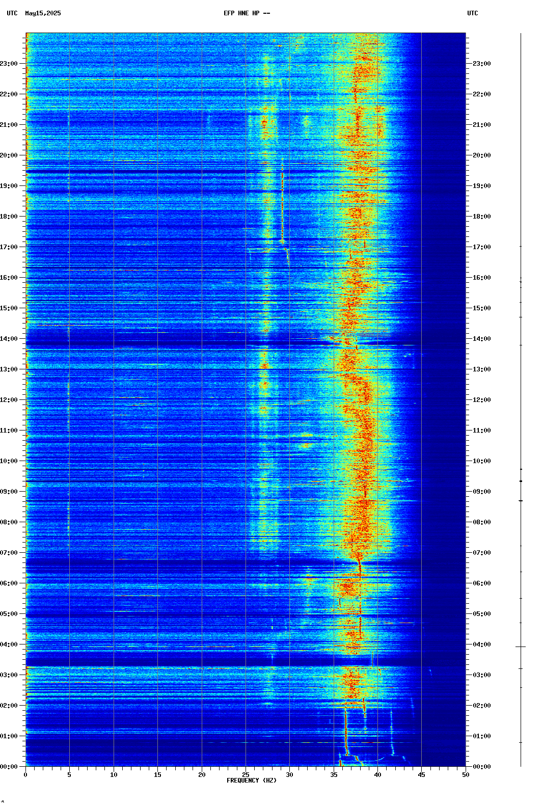543x807 pixels.
Task: Click the right-axis 16:00 time label
Action: tap(482, 278)
